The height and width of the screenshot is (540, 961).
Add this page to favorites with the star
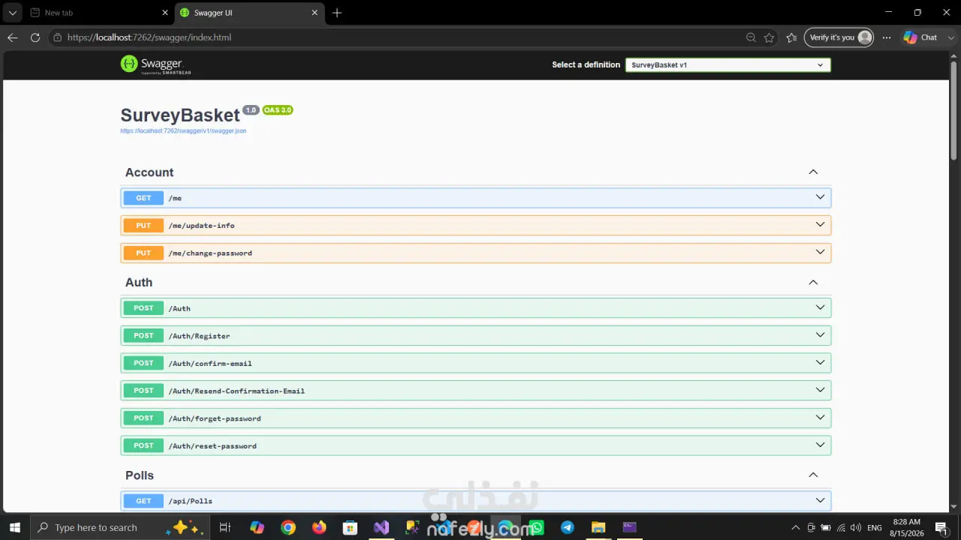769,37
